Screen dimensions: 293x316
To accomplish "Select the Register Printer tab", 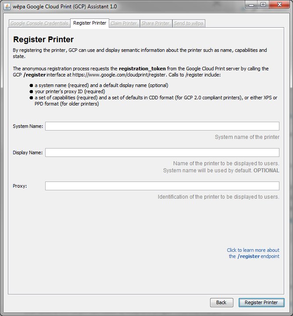I will (89, 23).
